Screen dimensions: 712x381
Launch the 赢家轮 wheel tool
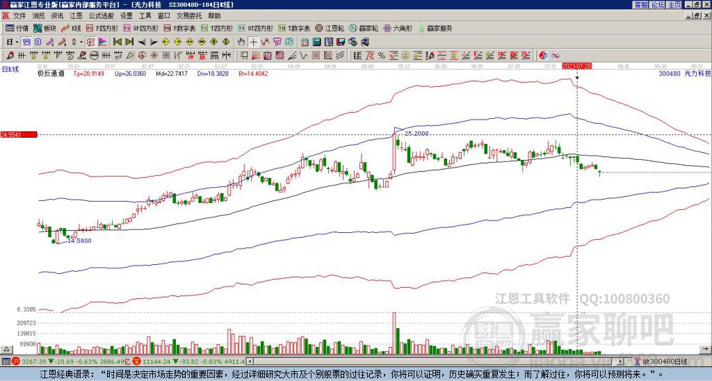pyautogui.click(x=364, y=28)
